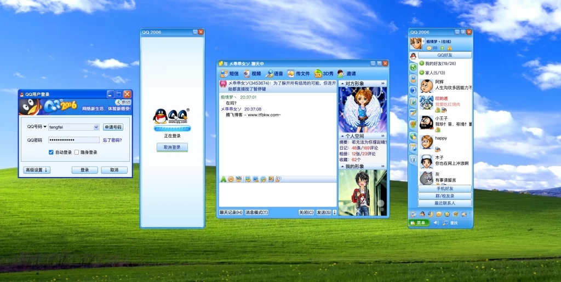Viewport: 561px width, 282px height.
Task: Switch to 消息模式(T)
Action: (x=256, y=213)
